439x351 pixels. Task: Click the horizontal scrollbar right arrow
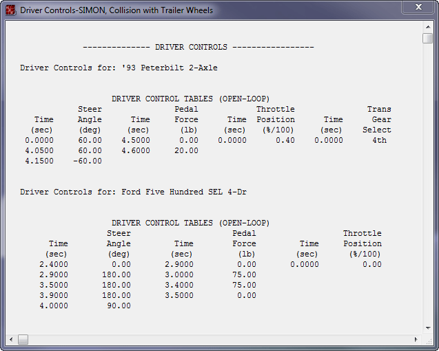(416, 340)
